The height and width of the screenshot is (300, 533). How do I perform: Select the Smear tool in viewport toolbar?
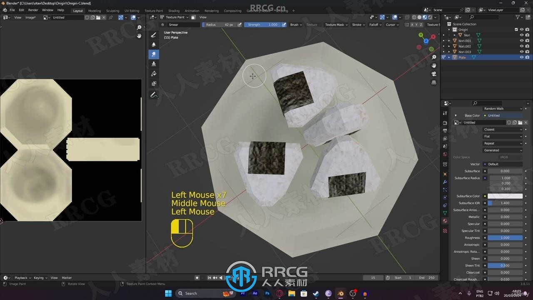(154, 54)
